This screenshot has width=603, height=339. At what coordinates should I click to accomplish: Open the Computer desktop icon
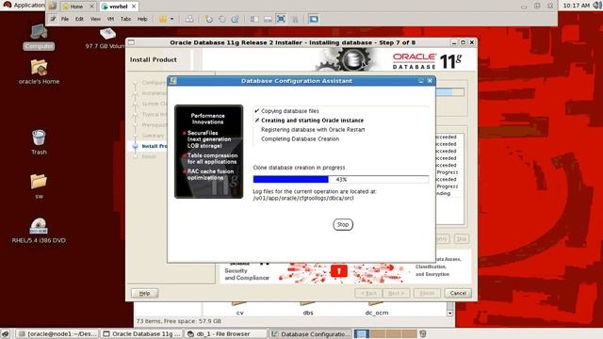click(x=39, y=37)
